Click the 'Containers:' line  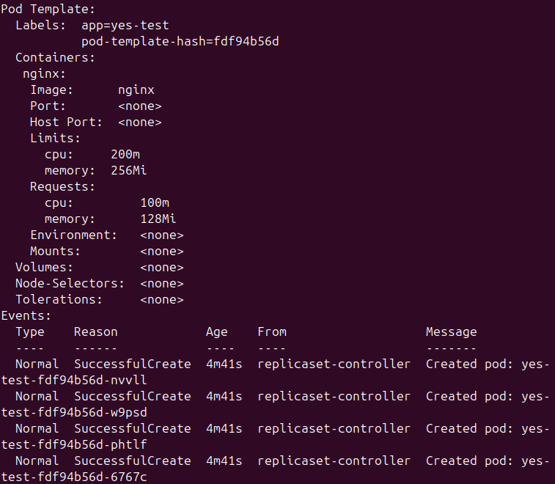pos(55,57)
